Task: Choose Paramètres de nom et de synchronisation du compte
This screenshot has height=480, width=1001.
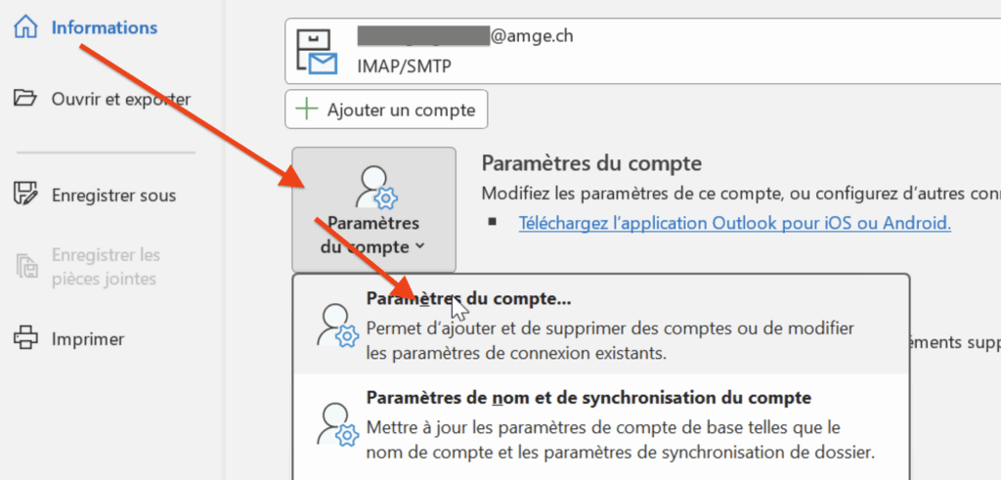Action: tap(588, 398)
